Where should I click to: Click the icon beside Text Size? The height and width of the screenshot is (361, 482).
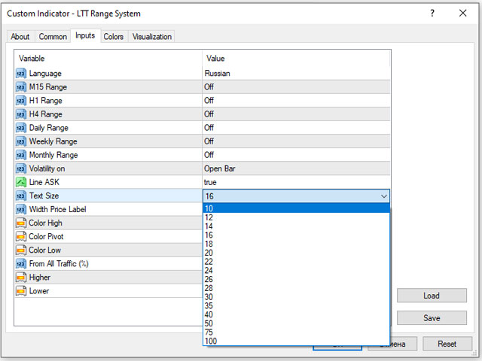tap(21, 196)
